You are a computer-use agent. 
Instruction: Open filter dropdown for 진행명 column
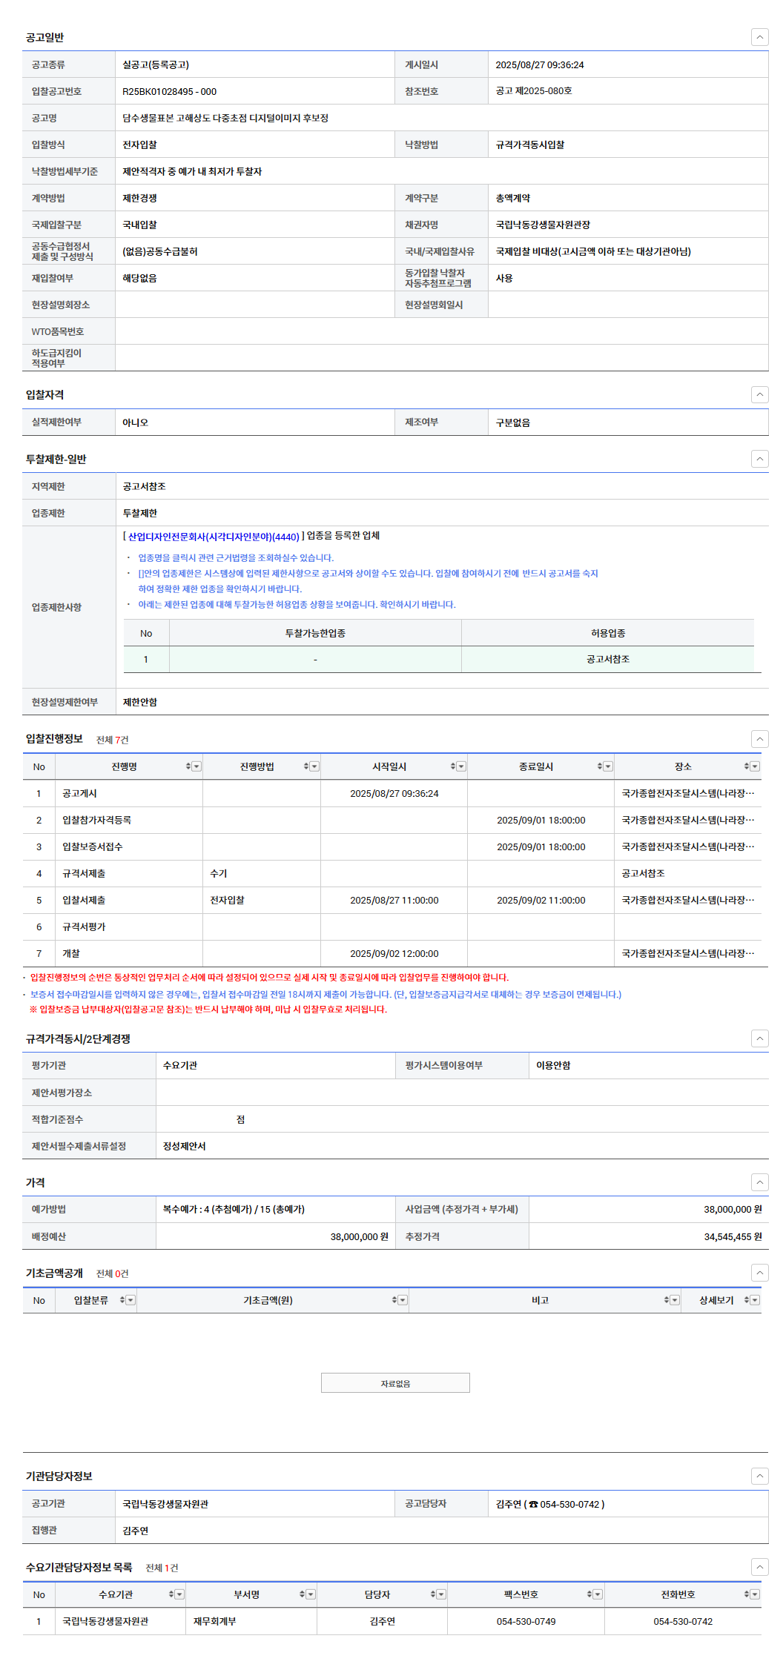pyautogui.click(x=196, y=766)
